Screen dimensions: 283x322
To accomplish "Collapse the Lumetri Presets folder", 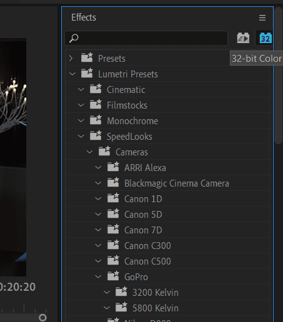I will (x=72, y=74).
